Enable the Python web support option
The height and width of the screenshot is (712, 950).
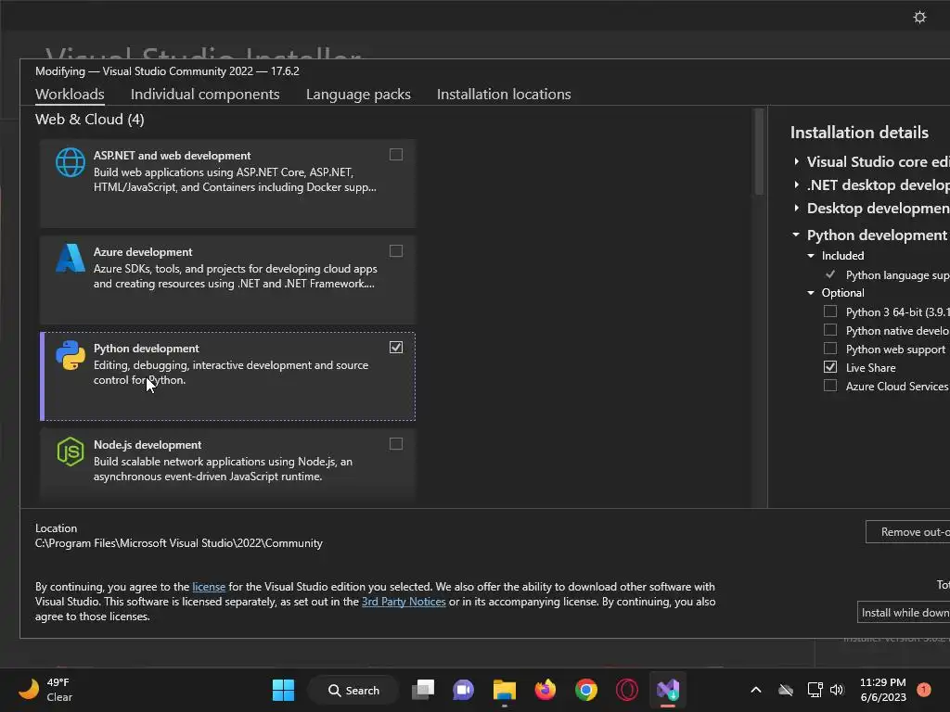coord(830,349)
